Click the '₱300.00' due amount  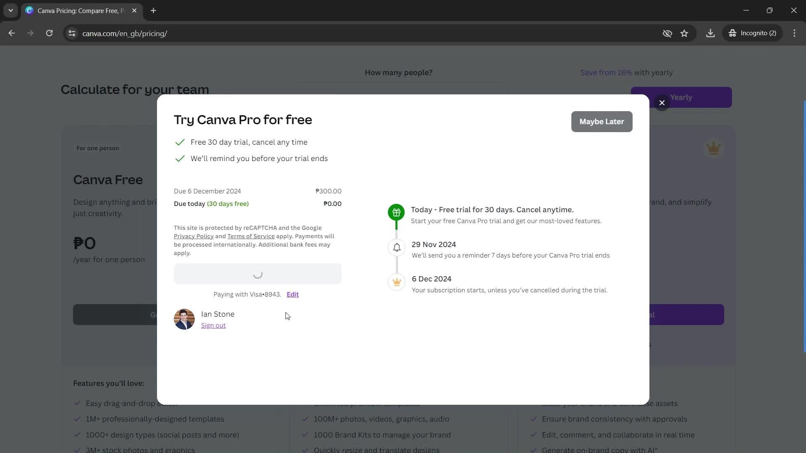click(x=328, y=191)
